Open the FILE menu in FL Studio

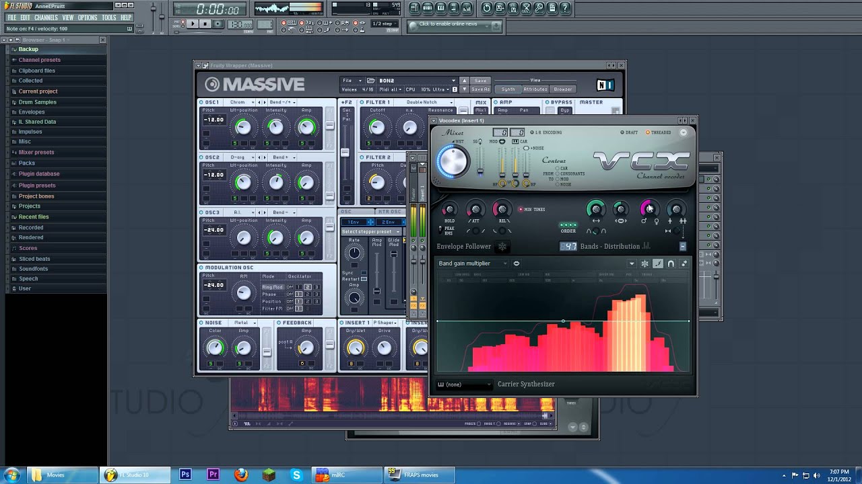pyautogui.click(x=11, y=17)
